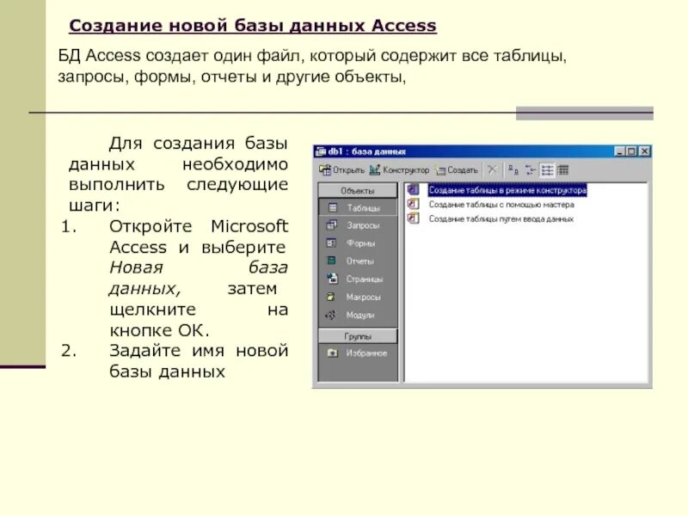Switch to small icons view
This screenshot has width=688, height=516.
coord(531,169)
